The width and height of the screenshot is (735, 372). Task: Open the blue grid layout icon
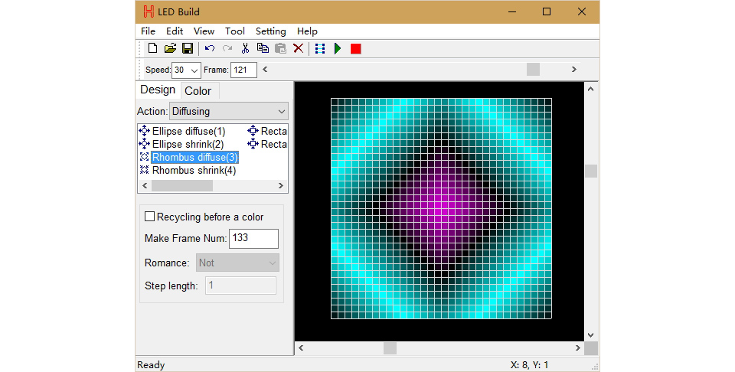(320, 48)
